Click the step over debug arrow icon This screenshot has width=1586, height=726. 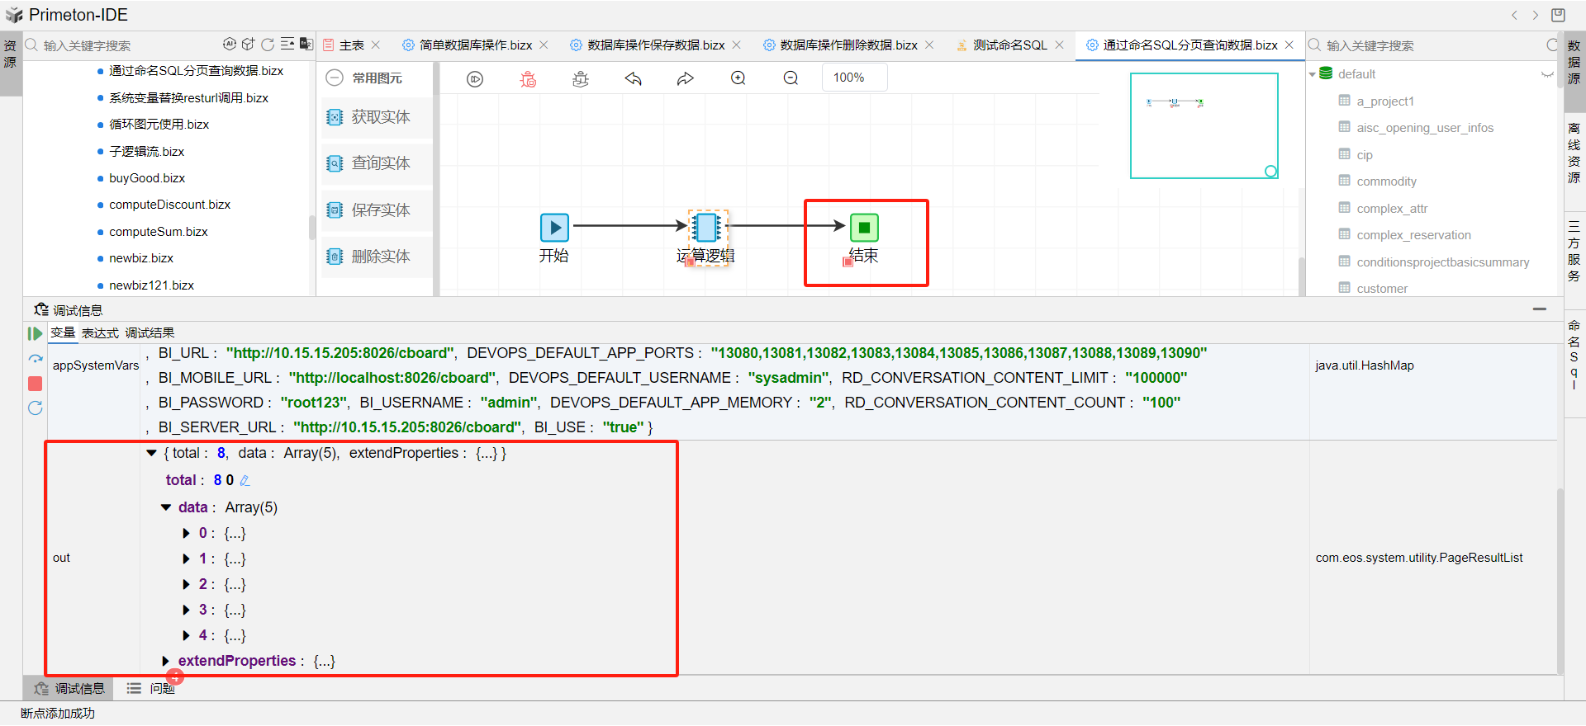tap(36, 359)
